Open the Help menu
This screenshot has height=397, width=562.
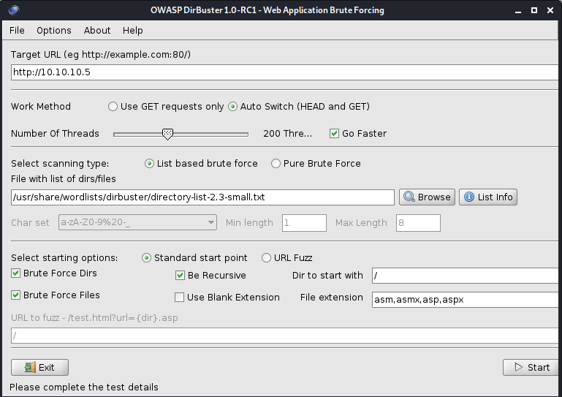coord(132,31)
